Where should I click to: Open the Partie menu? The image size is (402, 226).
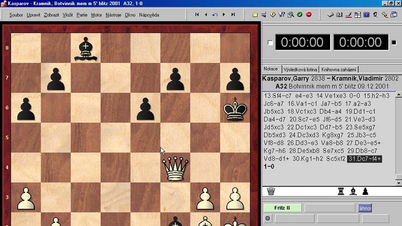tap(82, 15)
